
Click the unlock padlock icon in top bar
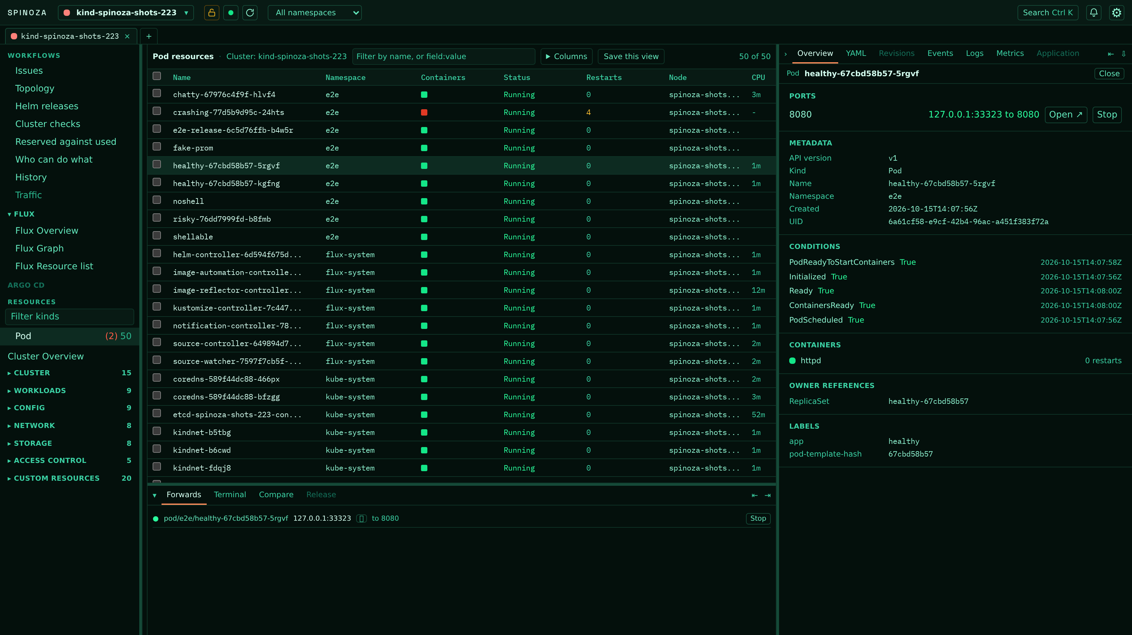(x=211, y=13)
